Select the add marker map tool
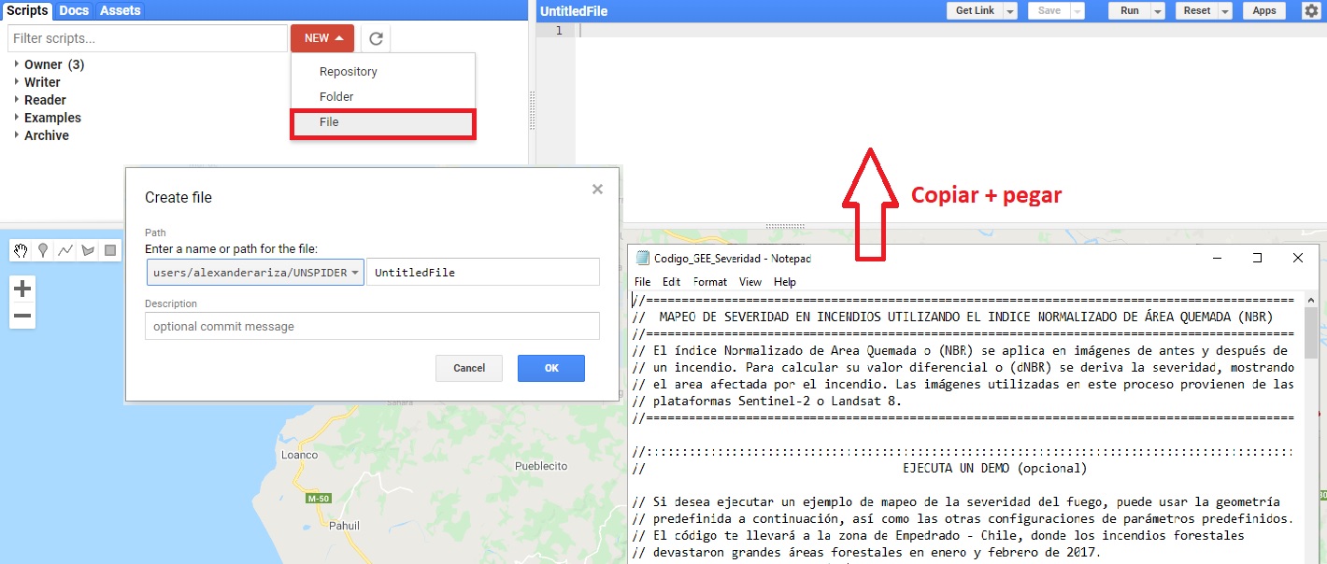Viewport: 1327px width, 564px height. [x=43, y=250]
